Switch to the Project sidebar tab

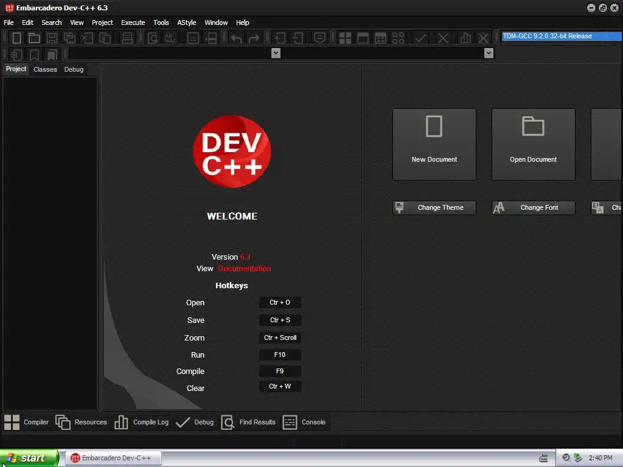[x=16, y=69]
